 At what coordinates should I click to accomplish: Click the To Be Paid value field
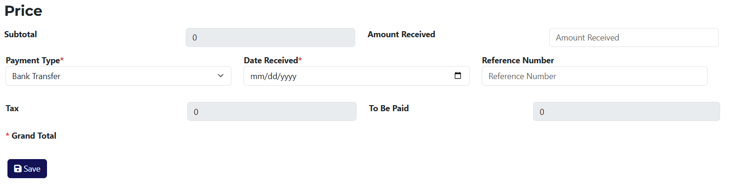[x=626, y=112]
